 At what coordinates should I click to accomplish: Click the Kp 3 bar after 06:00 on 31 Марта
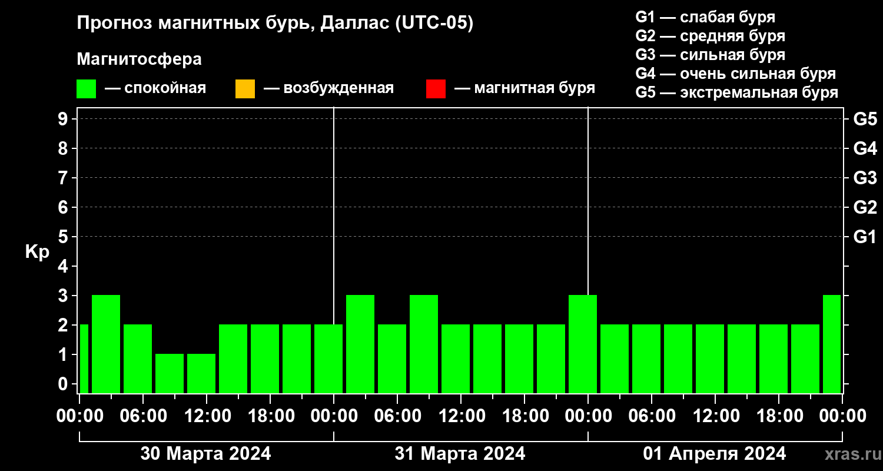point(424,344)
